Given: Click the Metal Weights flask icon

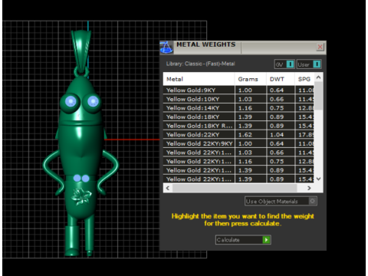Looking at the screenshot, I should click(166, 48).
